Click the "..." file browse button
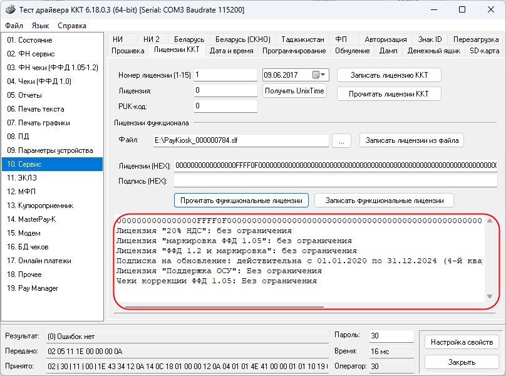This screenshot has height=376, width=506. pos(341,141)
